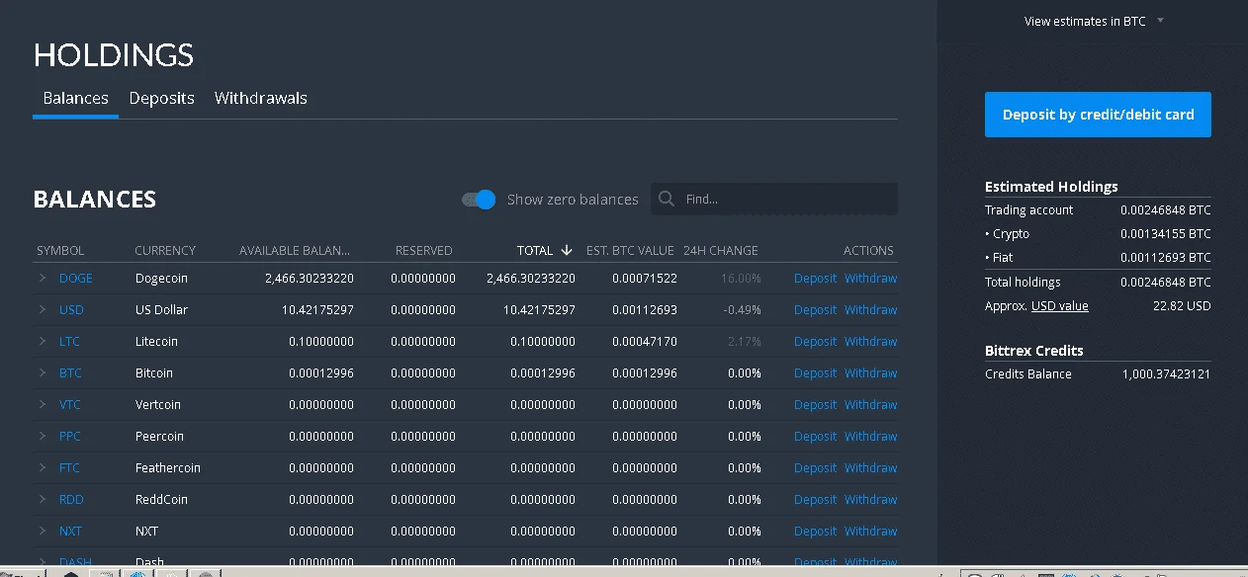Open the FTC symbol link
1248x577 pixels.
(69, 467)
